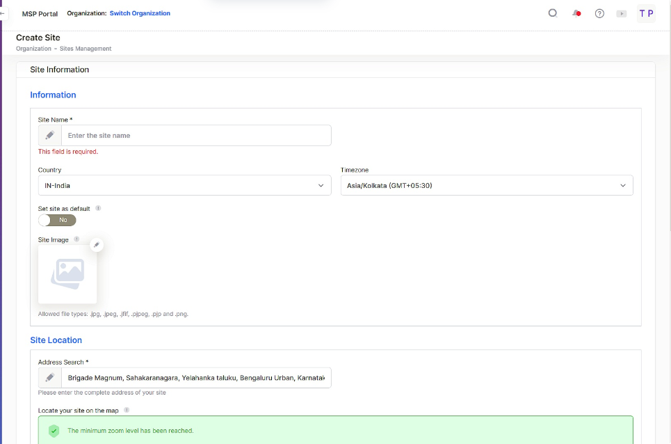
Task: Click the Organization breadcrumb item
Action: [33, 49]
